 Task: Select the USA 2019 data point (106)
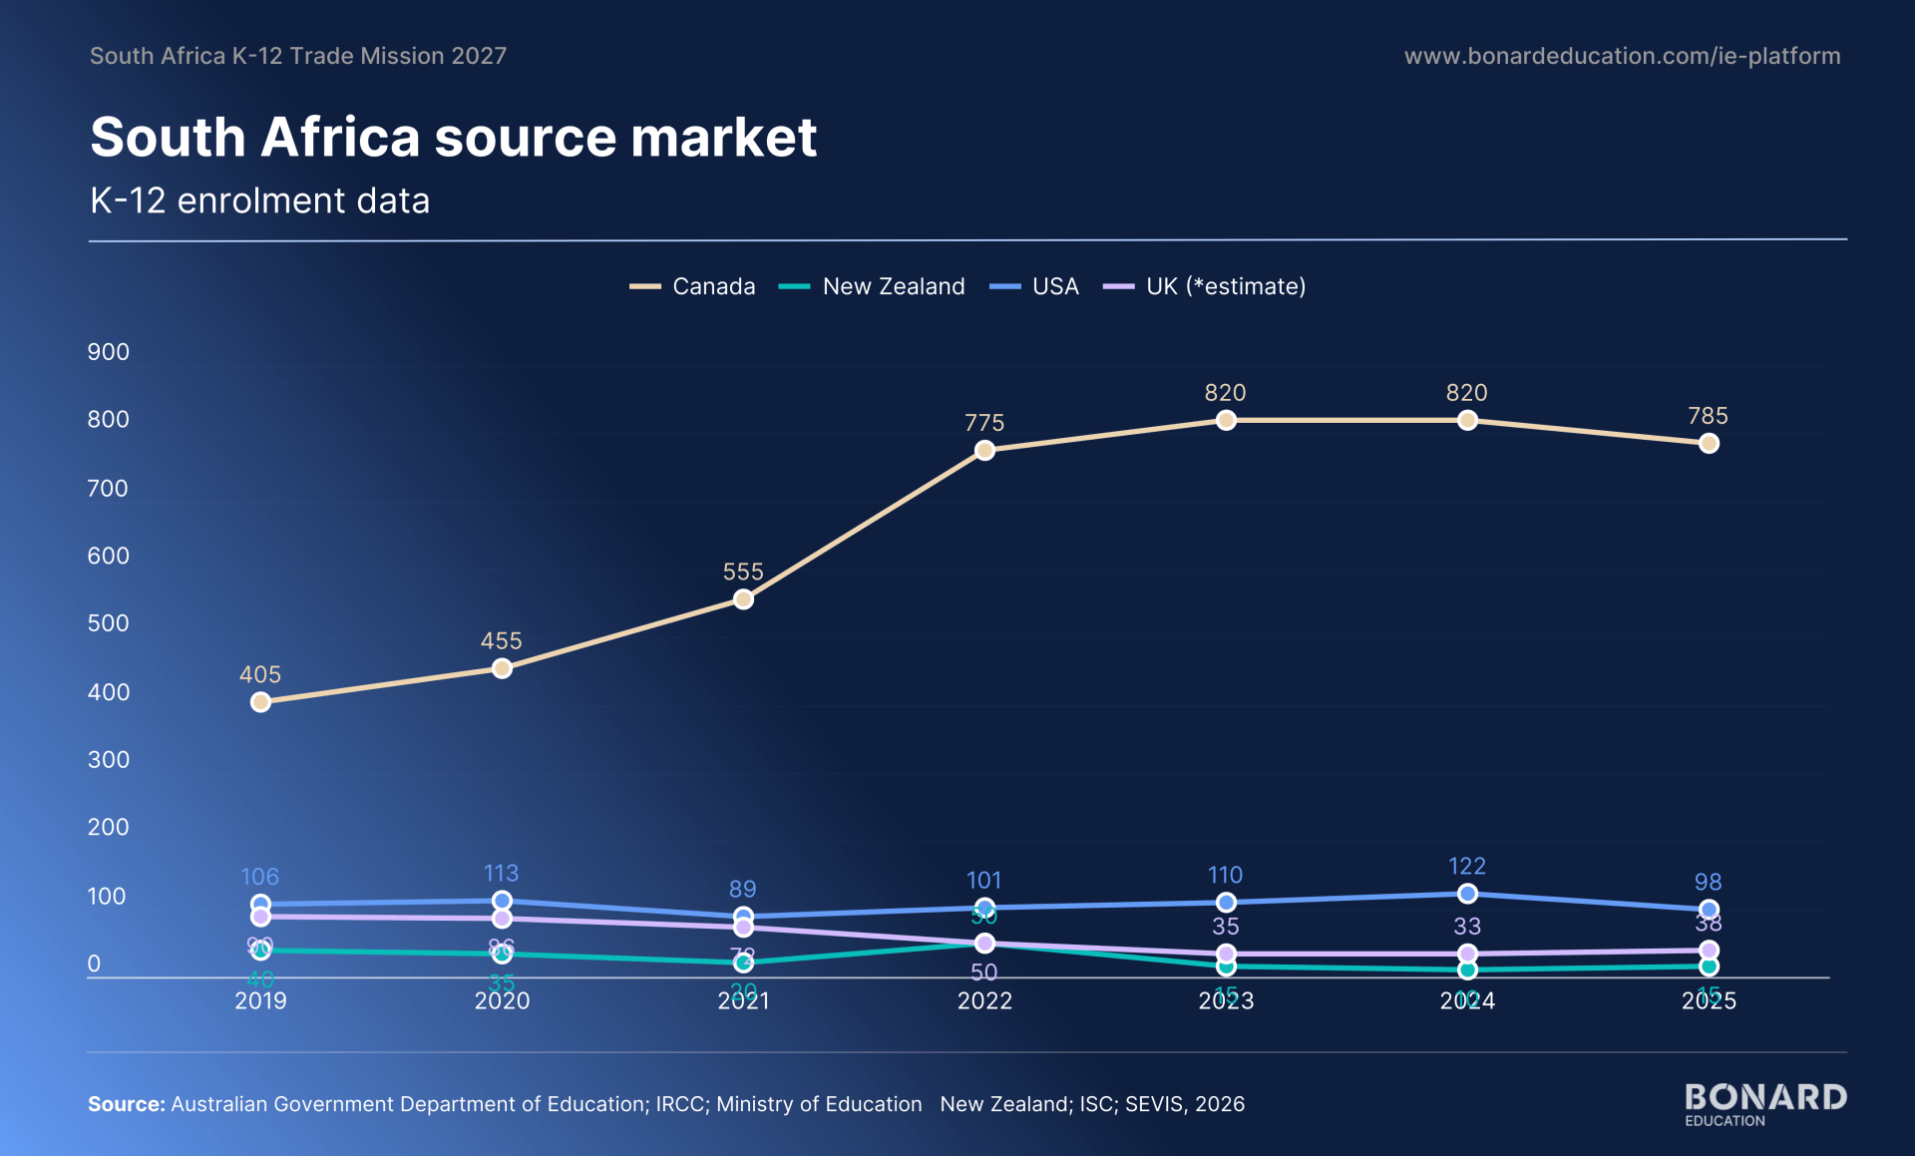260,905
